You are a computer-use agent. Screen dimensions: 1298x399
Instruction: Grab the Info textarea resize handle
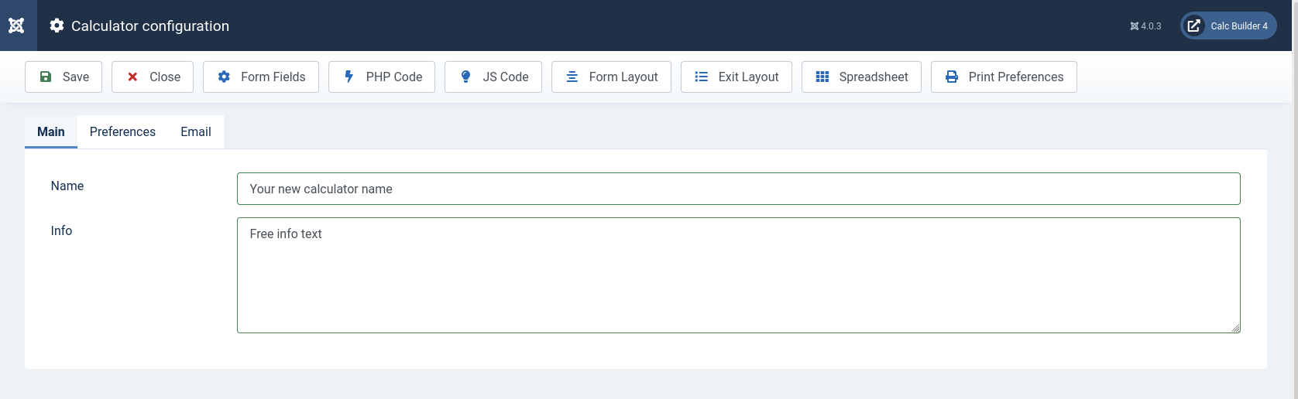pos(1236,329)
